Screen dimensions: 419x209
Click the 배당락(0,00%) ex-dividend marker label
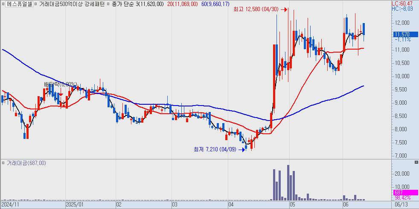coord(61,84)
